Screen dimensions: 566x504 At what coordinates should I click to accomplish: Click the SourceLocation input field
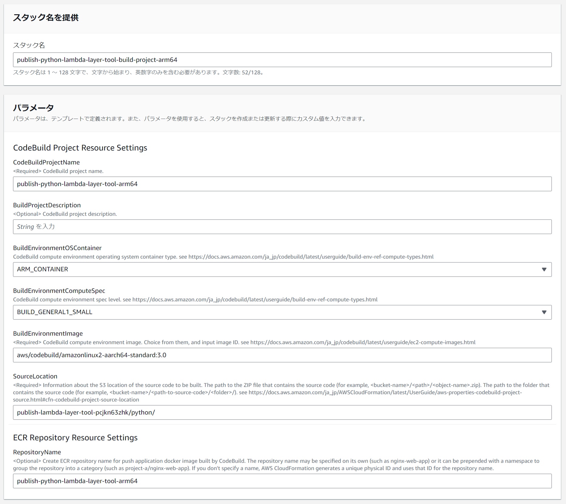click(282, 412)
